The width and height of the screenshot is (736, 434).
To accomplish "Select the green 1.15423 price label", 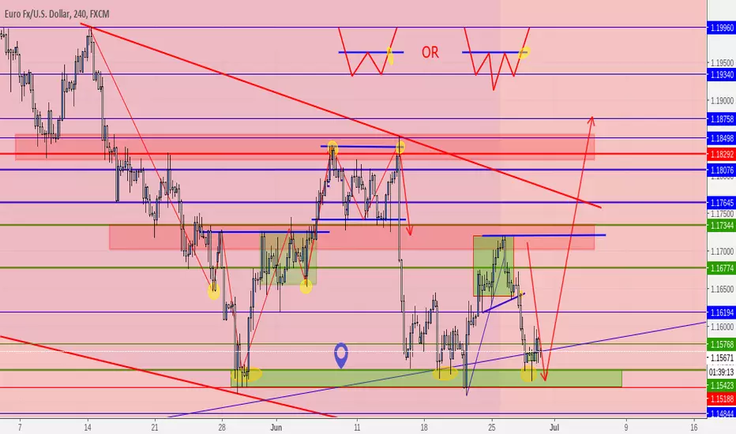I will tap(721, 386).
